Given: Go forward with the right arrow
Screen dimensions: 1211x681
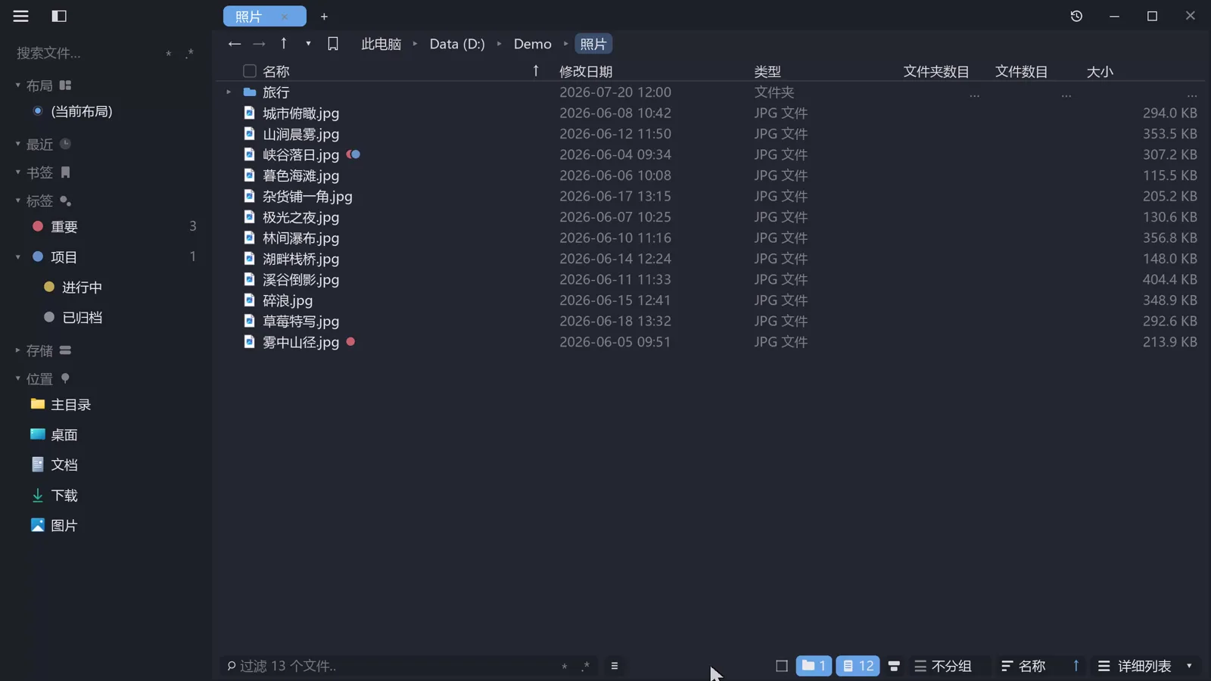Looking at the screenshot, I should tap(259, 44).
